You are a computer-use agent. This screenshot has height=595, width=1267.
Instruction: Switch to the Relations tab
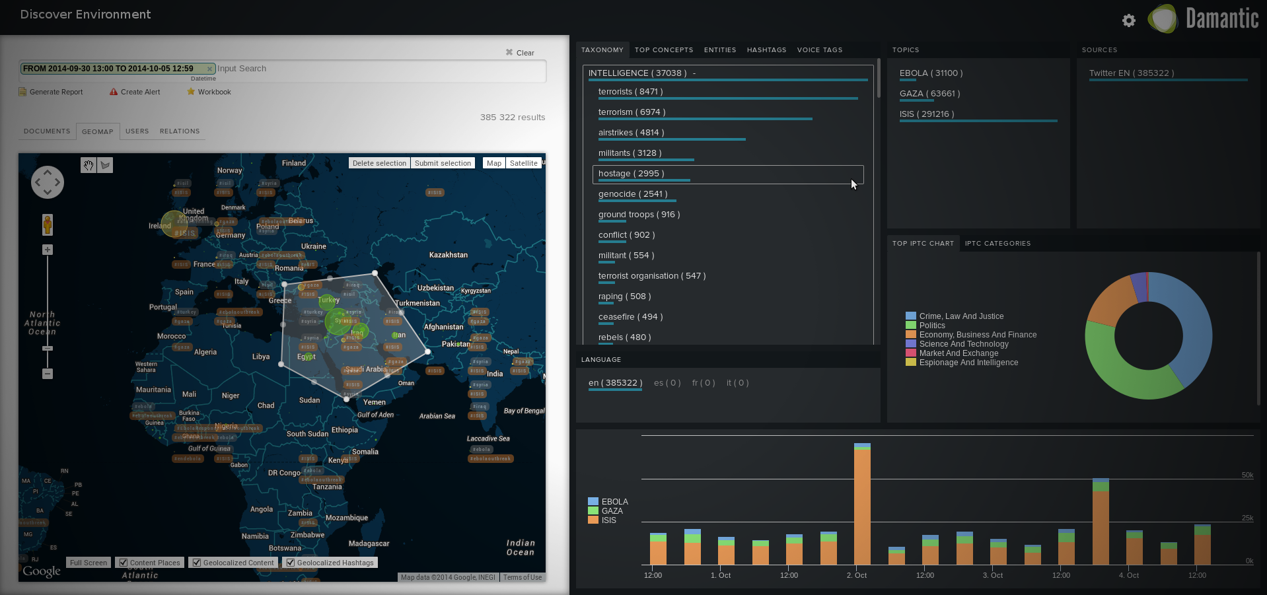[180, 131]
